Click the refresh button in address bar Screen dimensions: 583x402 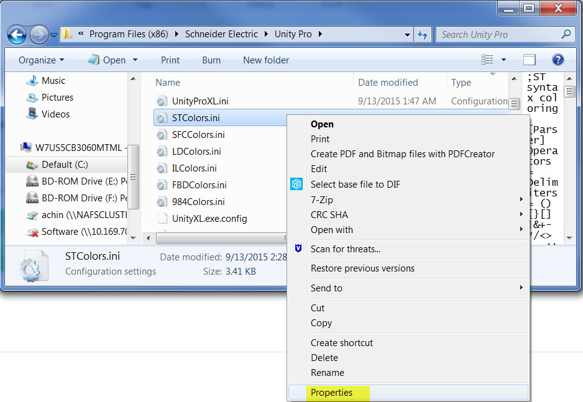(x=423, y=35)
